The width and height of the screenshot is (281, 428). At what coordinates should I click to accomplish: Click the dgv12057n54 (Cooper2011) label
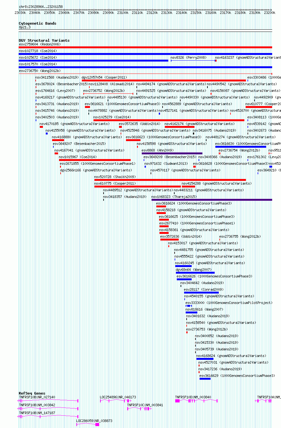[x=104, y=77]
